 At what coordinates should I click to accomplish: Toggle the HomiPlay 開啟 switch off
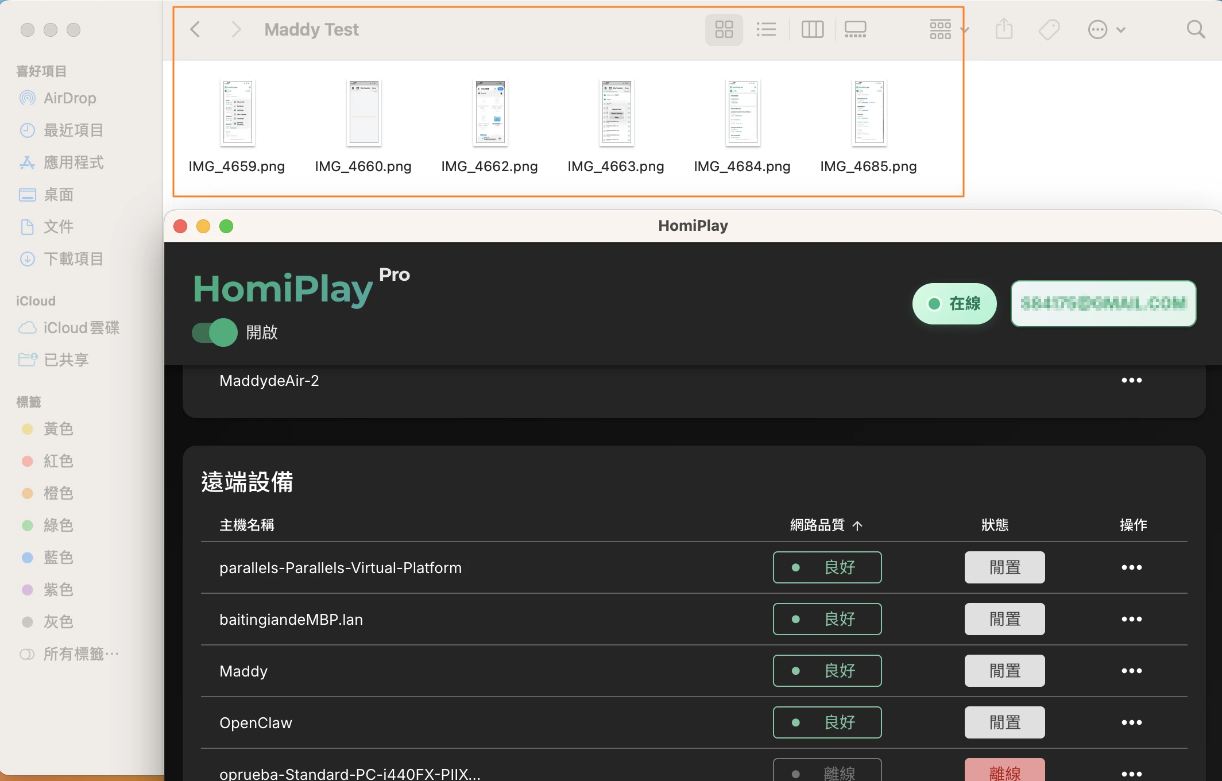(x=214, y=332)
